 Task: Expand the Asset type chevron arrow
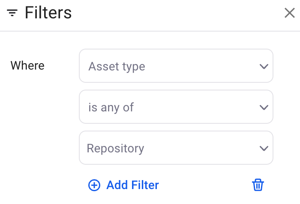coord(264,66)
